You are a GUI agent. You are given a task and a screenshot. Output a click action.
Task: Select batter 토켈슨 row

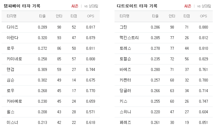(164, 59)
